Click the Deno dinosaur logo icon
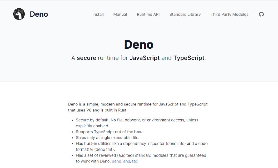Viewport: 278px width, 168px height. tap(19, 14)
